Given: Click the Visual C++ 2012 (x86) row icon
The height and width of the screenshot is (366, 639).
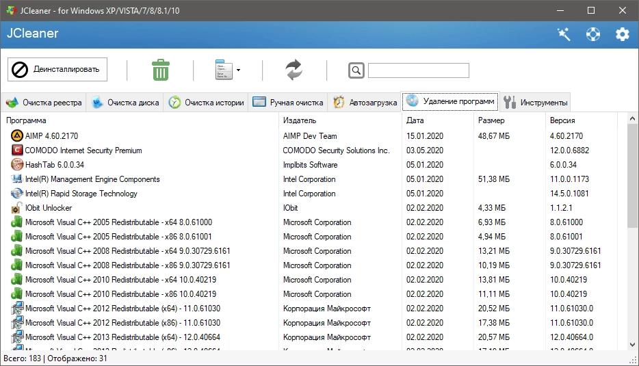Looking at the screenshot, I should coord(16,323).
